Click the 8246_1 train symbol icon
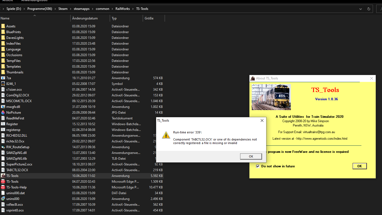This screenshot has height=215, width=382. [x=3, y=84]
